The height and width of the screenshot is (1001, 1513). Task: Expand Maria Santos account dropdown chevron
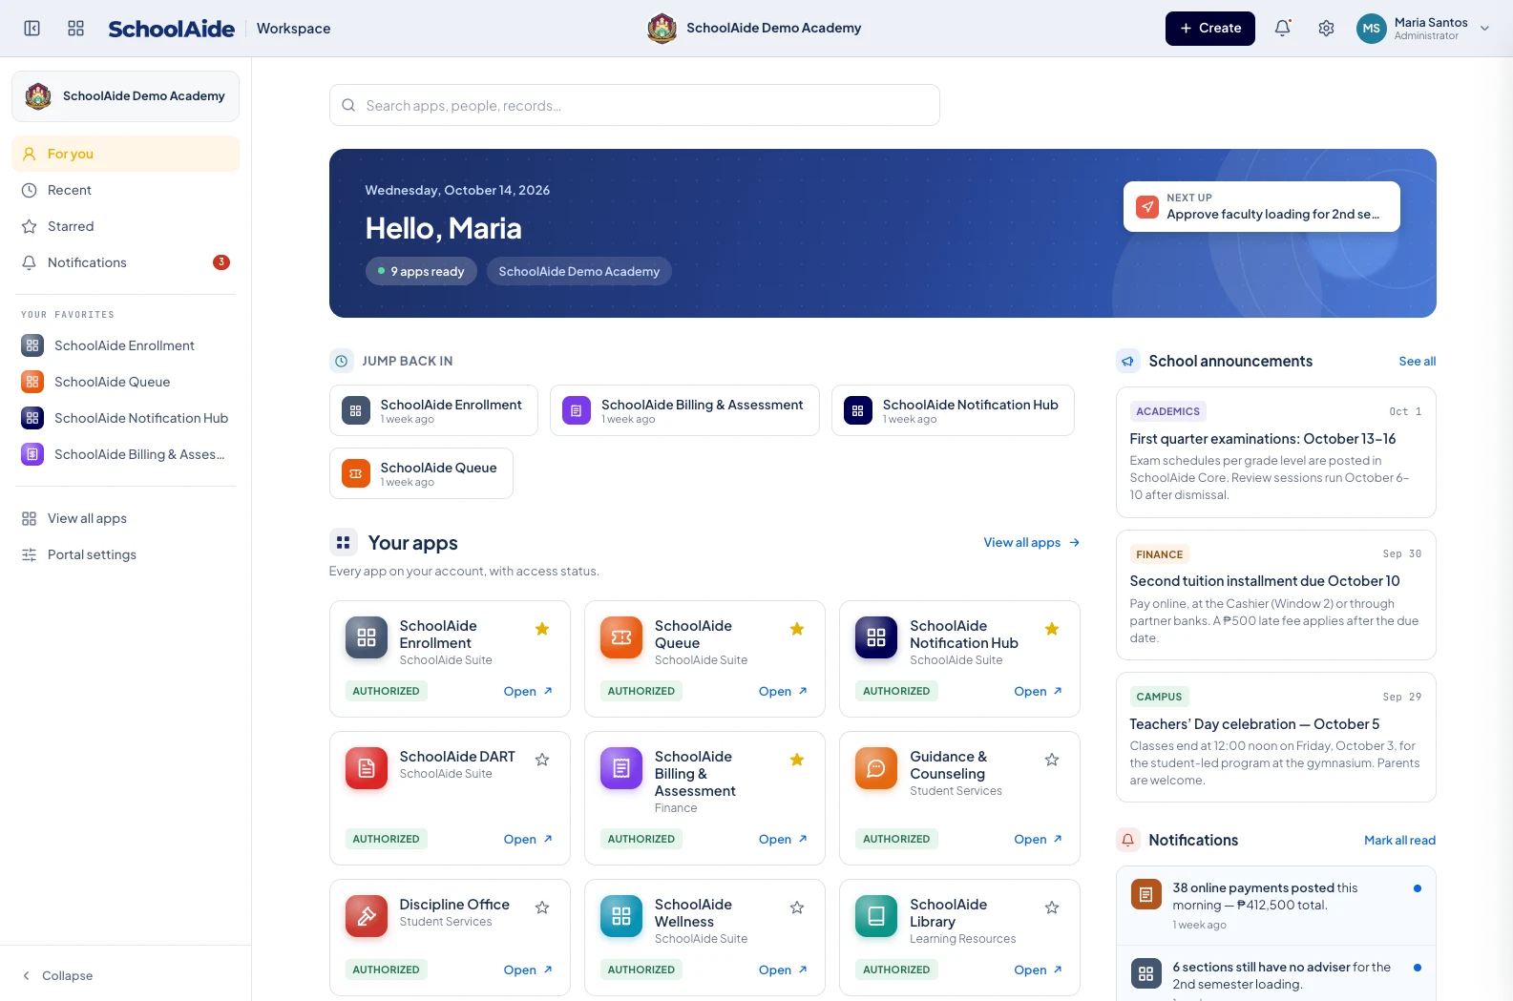1484,29
